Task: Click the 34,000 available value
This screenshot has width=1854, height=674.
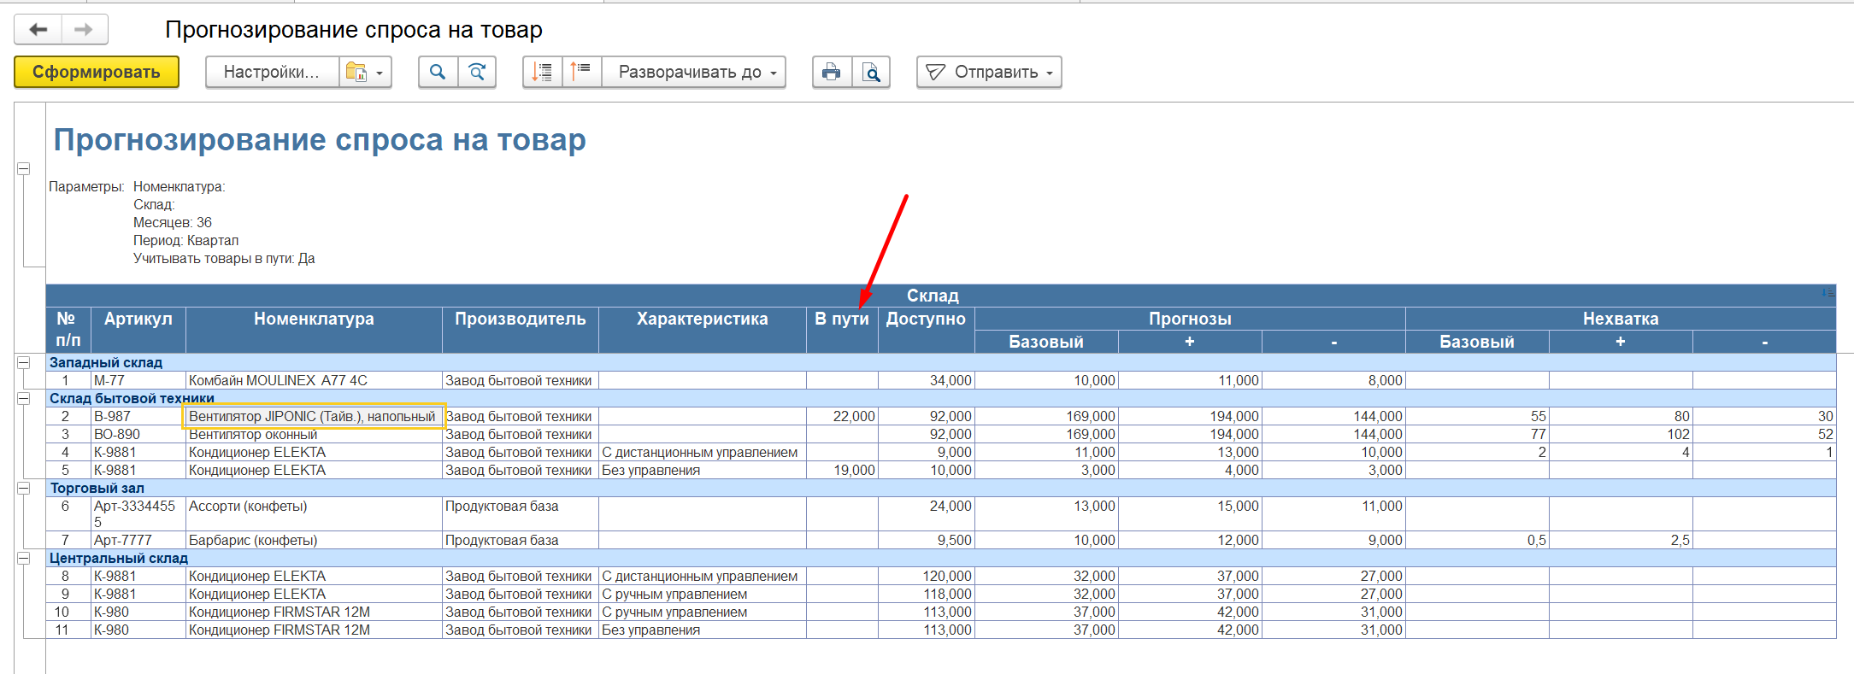Action: click(x=926, y=380)
